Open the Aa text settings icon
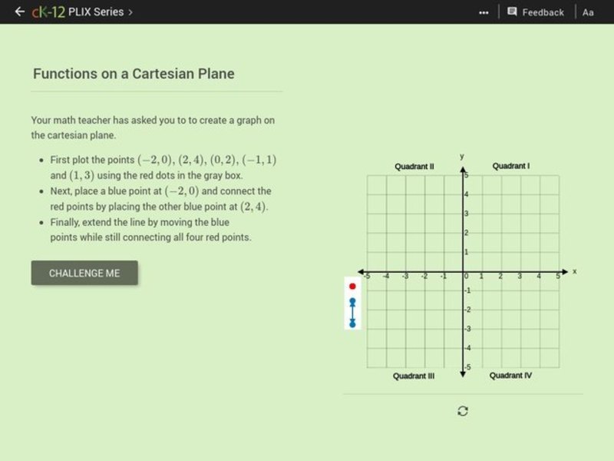Screen dimensions: 614x461 [588, 12]
